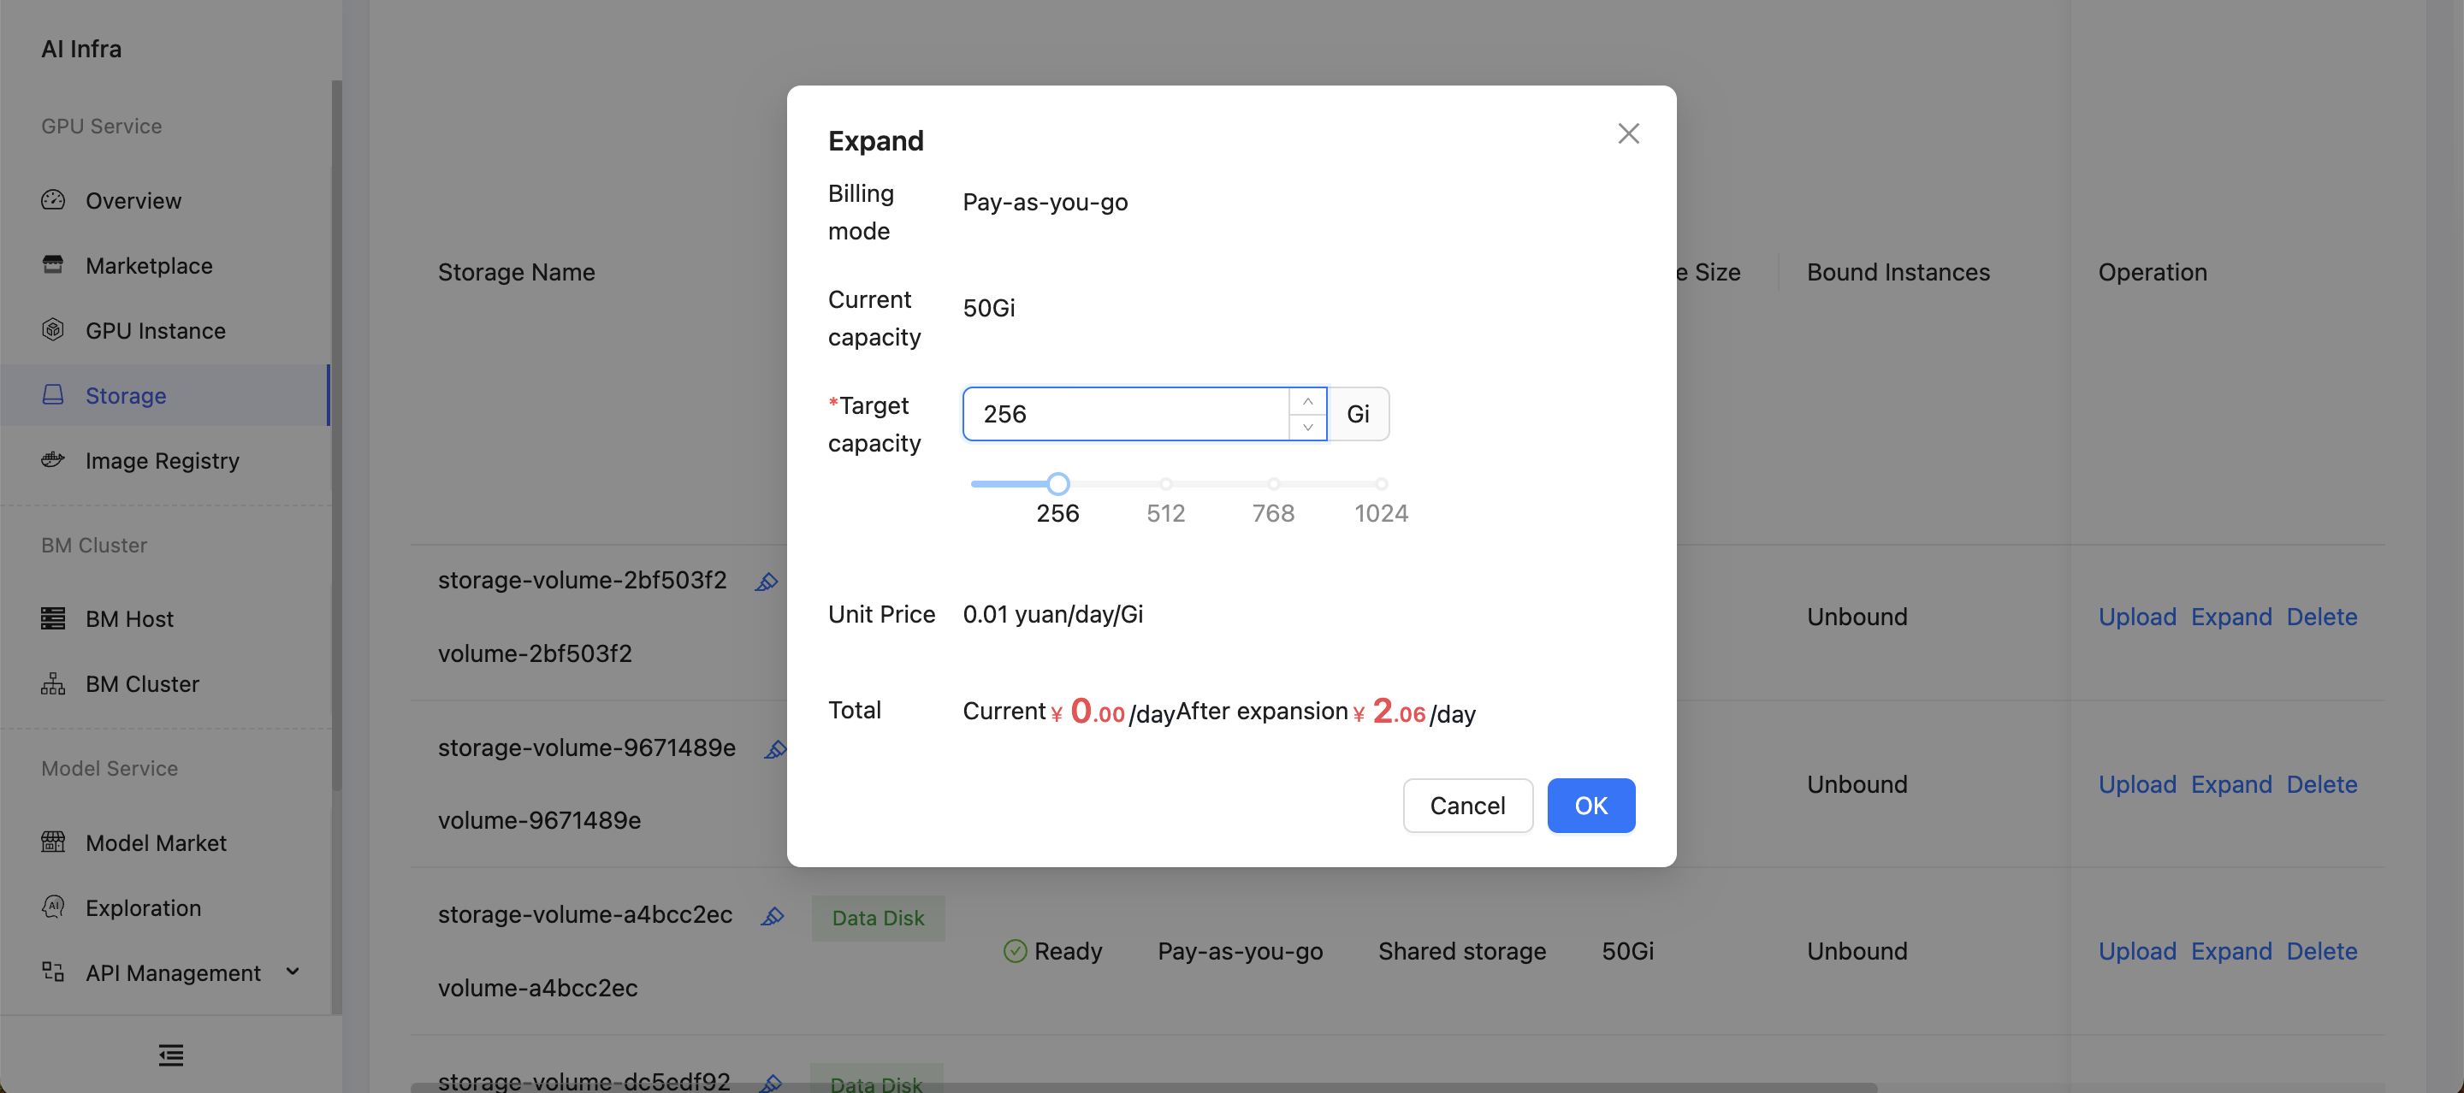Confirm the expansion with OK
The width and height of the screenshot is (2464, 1093).
pos(1590,805)
